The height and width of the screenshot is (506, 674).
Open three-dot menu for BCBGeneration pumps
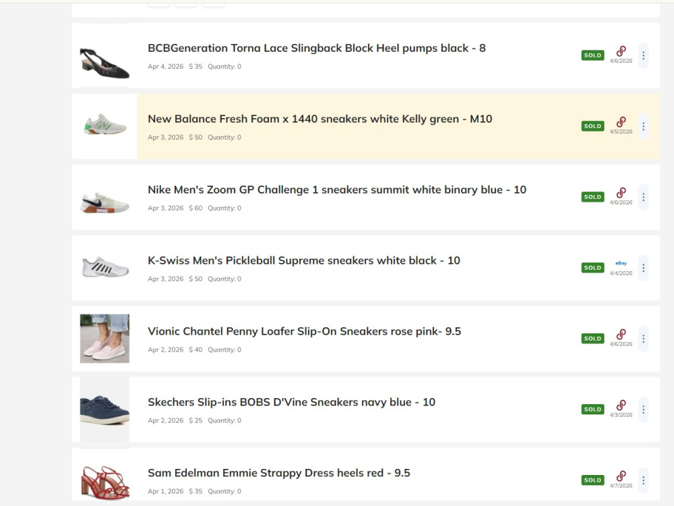point(643,55)
